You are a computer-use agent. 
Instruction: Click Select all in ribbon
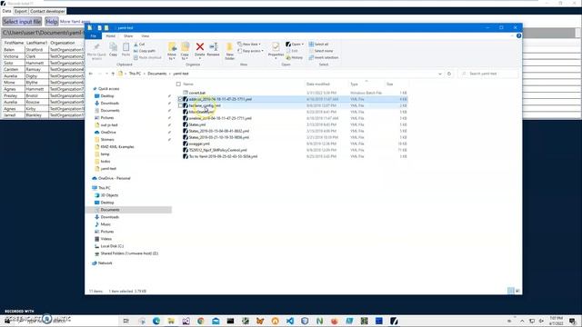319,45
